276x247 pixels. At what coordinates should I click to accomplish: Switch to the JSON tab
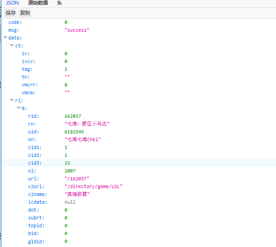(12, 3)
